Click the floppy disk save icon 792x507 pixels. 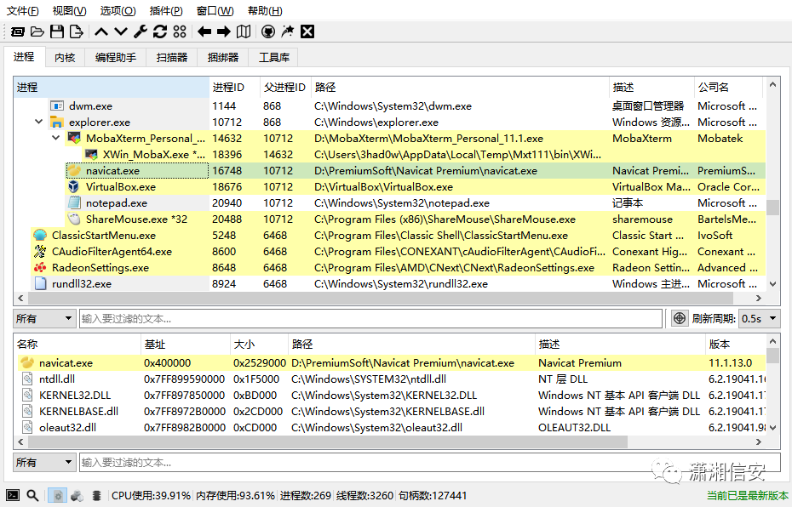(x=57, y=31)
